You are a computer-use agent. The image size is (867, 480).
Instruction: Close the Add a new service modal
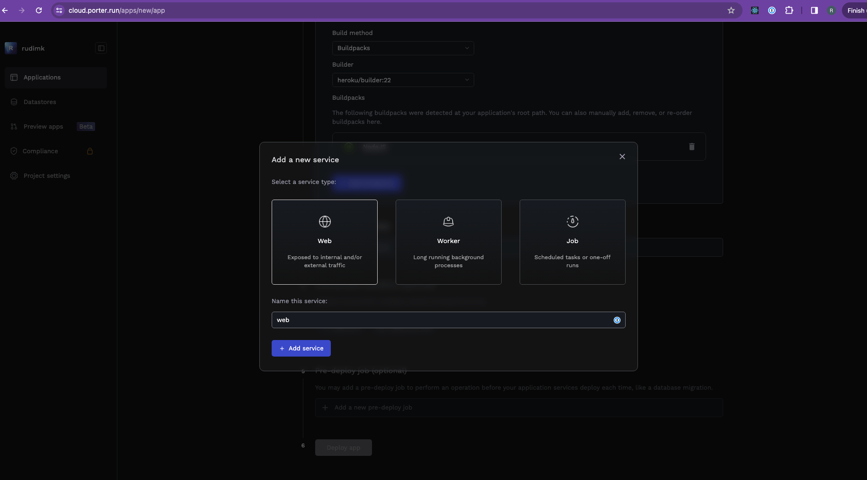click(622, 157)
